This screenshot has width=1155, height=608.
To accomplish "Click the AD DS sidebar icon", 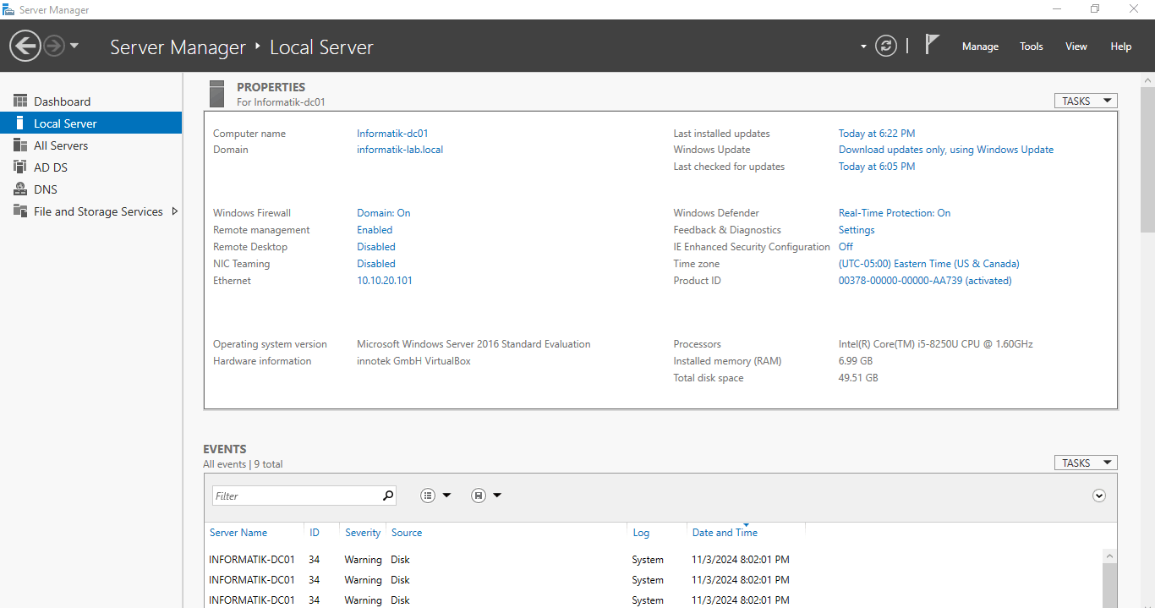I will click(20, 167).
